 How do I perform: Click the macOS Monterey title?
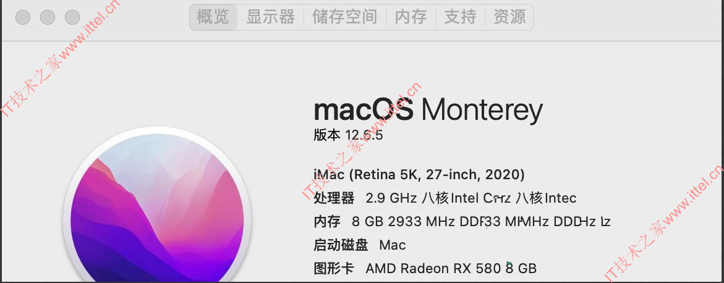428,110
